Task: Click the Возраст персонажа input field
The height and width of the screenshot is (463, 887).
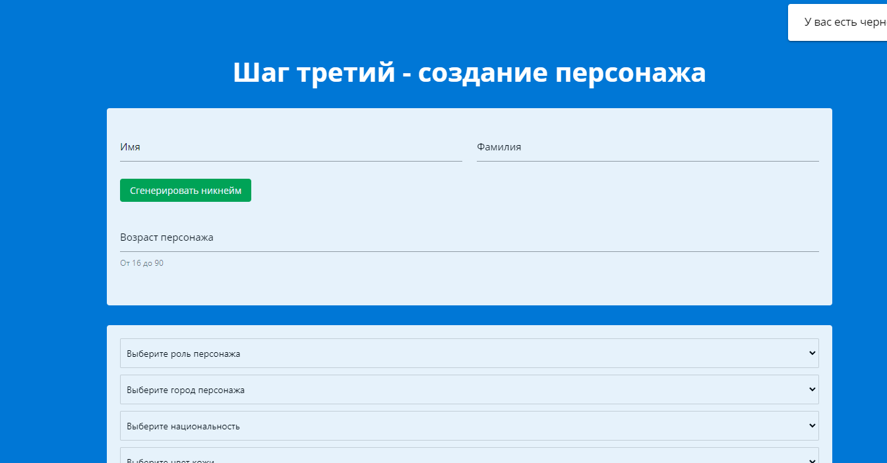Action: click(x=469, y=238)
